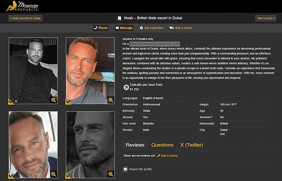
Task: Click magnifier icon on the black-and-white suit photo
Action: (x=53, y=100)
